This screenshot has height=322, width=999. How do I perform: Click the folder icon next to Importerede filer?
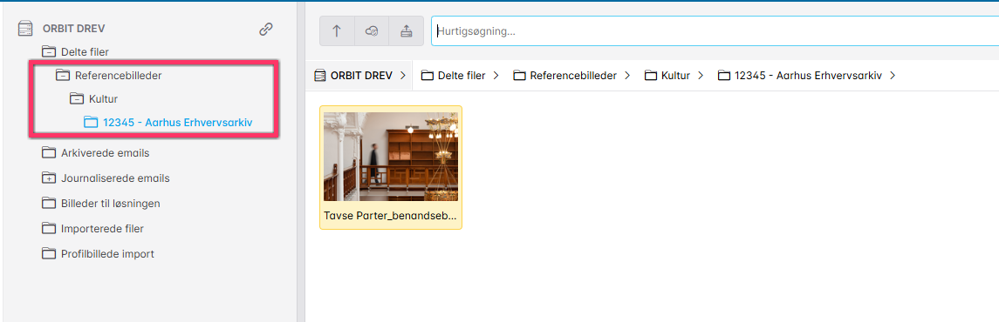(x=49, y=229)
